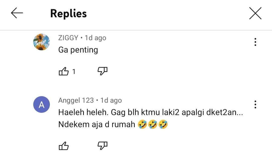Open Anggel 123's channel profile
The image size is (272, 154).
(76, 100)
